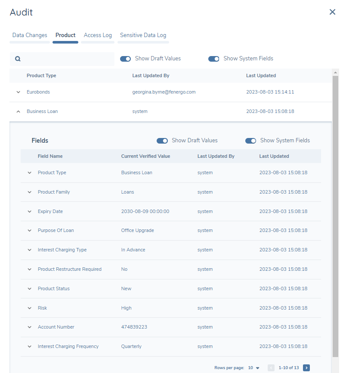Screen dimensions: 343x373
Task: Toggle top Show System Fields switch
Action: pyautogui.click(x=214, y=59)
